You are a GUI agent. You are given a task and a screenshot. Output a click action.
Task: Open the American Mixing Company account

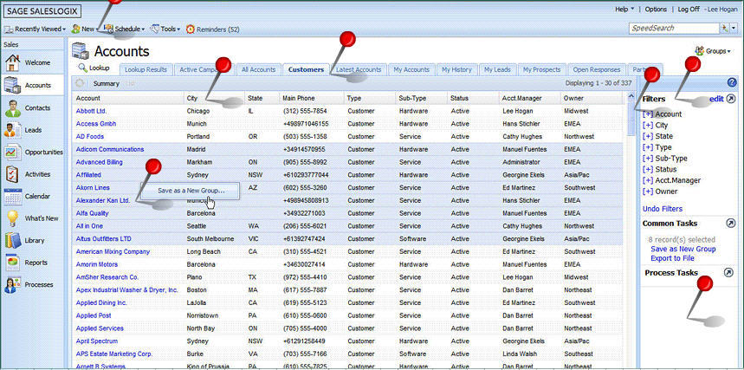click(113, 251)
